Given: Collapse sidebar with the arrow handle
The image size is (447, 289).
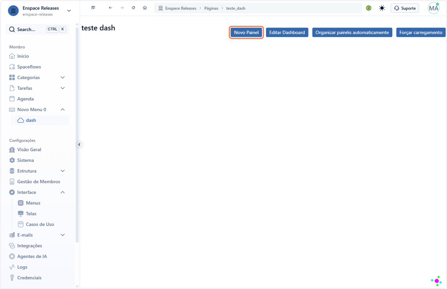Looking at the screenshot, I should click(x=79, y=144).
